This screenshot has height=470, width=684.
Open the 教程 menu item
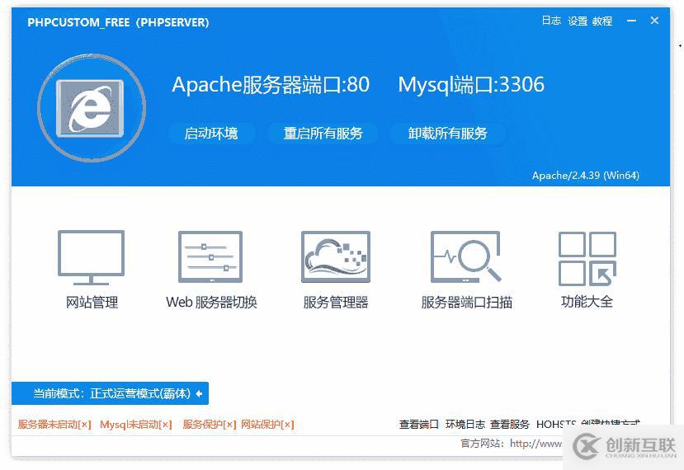602,21
